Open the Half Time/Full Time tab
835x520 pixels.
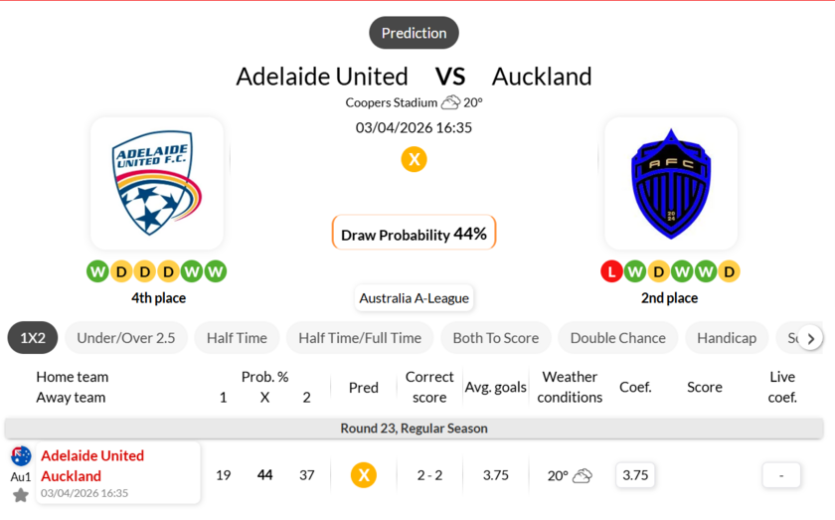pos(360,338)
